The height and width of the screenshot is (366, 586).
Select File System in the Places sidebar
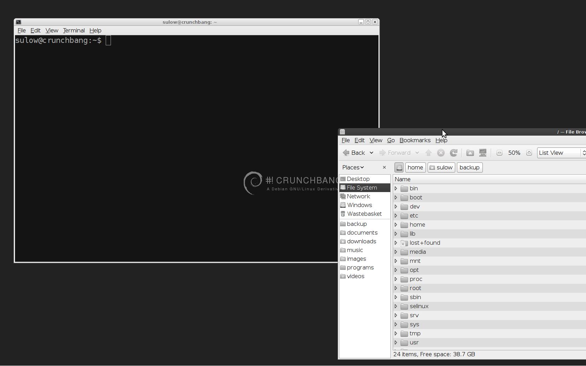(365, 188)
